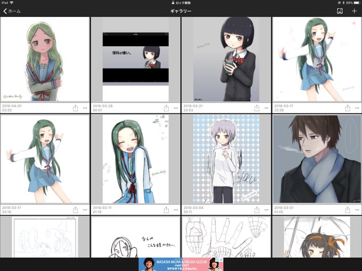Viewport: 362px width, 271px height.
Task: Tap the date label 2018-04-01
Action: [x=12, y=106]
